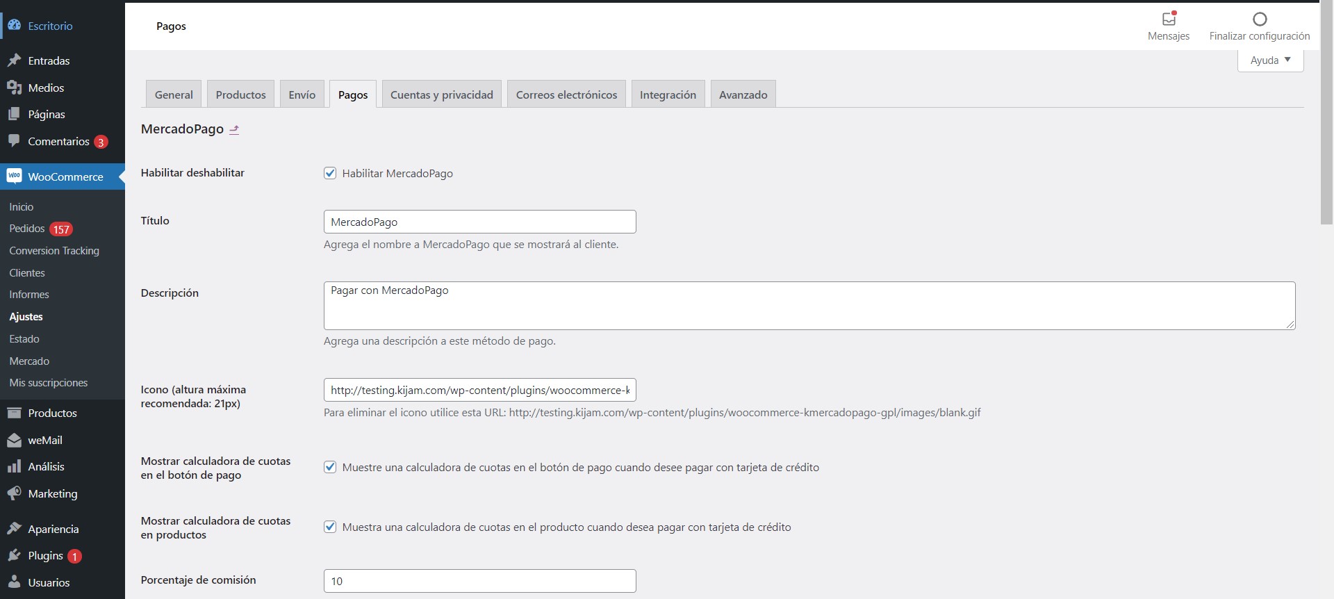Image resolution: width=1334 pixels, height=599 pixels.
Task: Click the Pedidos badge showing 157
Action: click(61, 229)
